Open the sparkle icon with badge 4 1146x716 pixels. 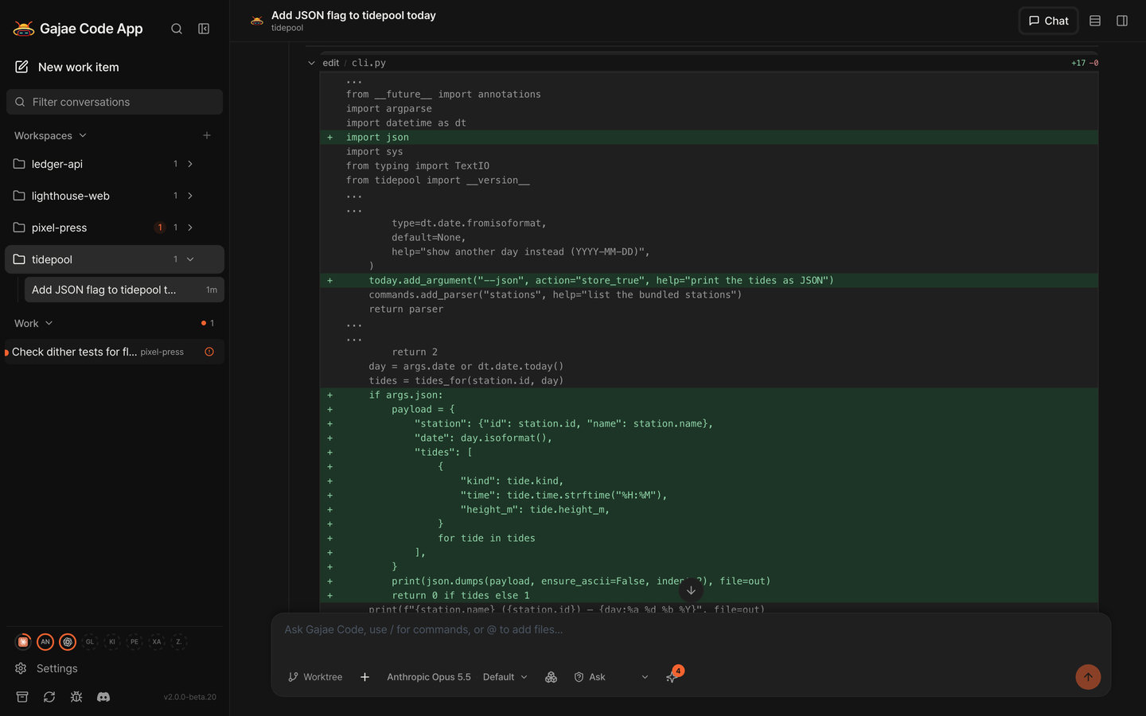[672, 676]
